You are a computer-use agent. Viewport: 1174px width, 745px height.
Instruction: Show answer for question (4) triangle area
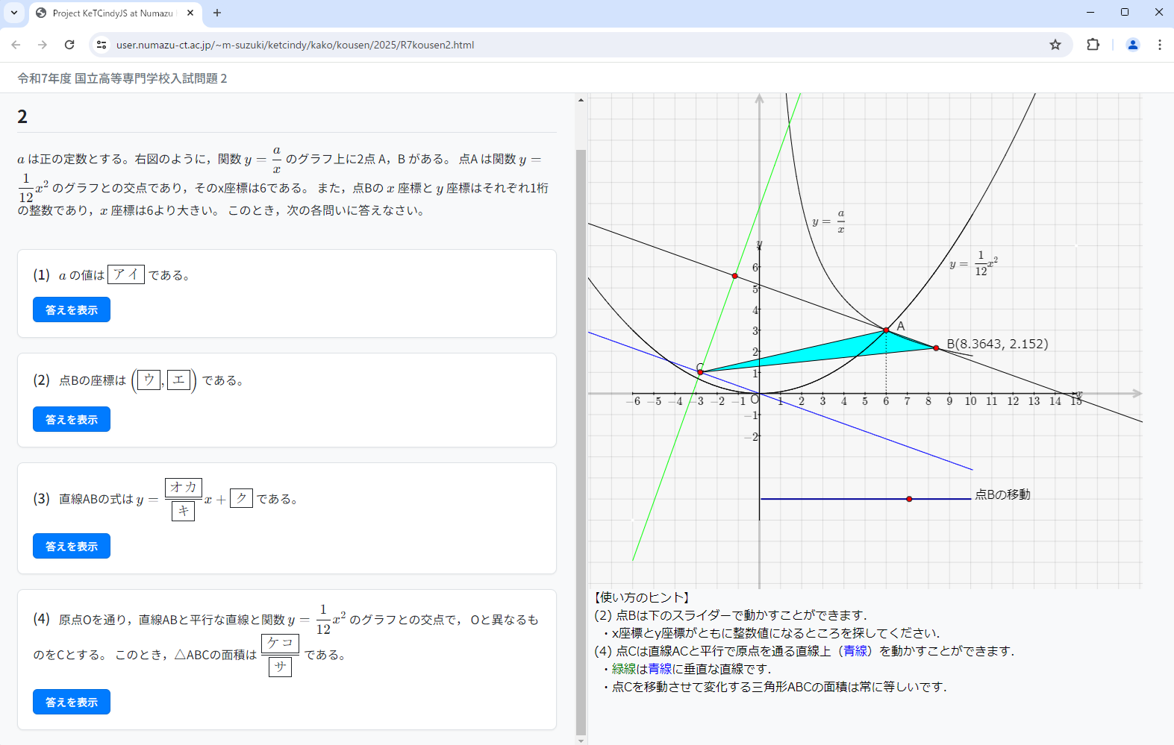click(72, 702)
